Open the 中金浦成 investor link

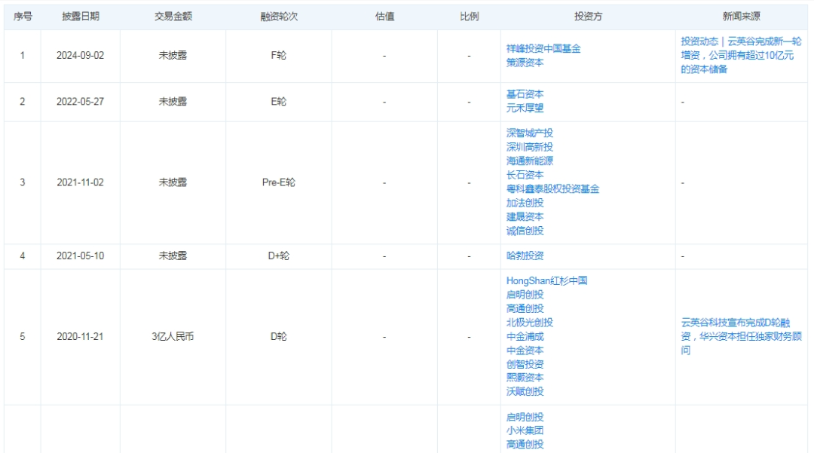[525, 337]
